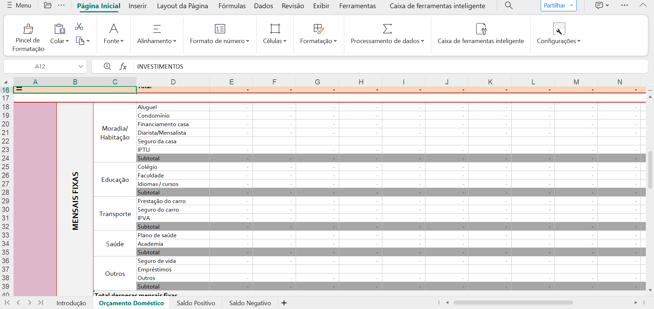Click the scissors icon to cut
The width and height of the screenshot is (654, 309).
pos(79,26)
